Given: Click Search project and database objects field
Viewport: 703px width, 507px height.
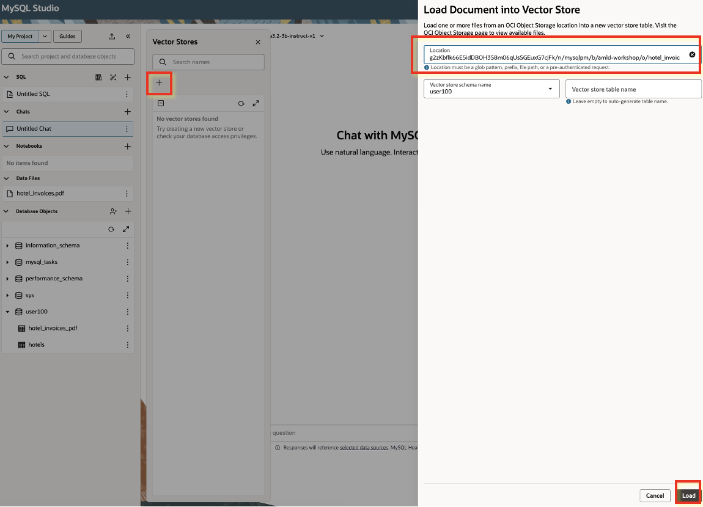Looking at the screenshot, I should pyautogui.click(x=68, y=56).
